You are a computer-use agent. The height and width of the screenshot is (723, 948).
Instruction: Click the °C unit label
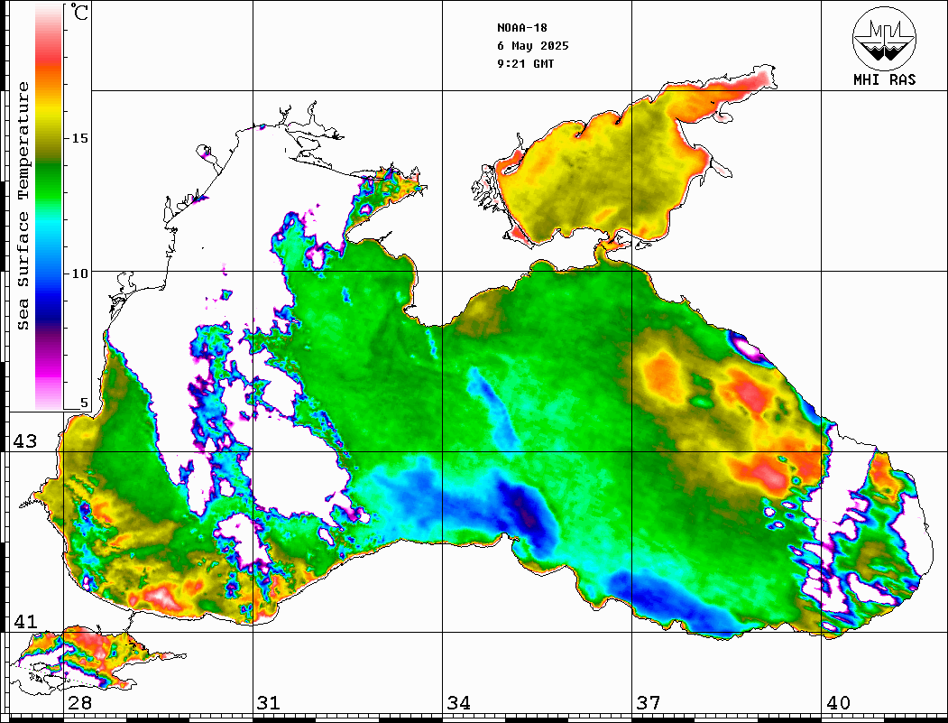point(79,12)
